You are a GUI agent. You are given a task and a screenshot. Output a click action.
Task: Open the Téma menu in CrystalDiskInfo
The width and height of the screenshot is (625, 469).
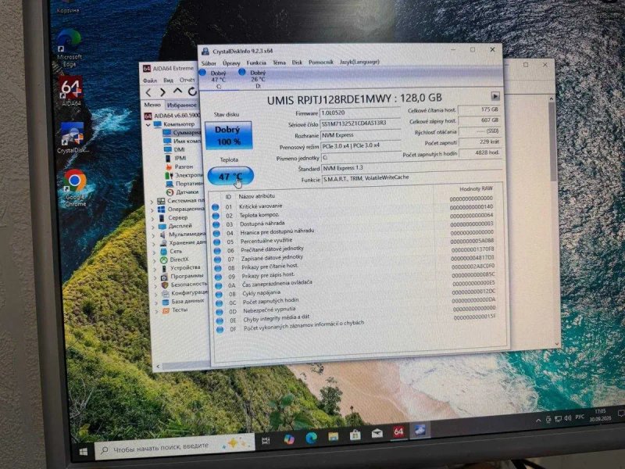click(x=279, y=63)
